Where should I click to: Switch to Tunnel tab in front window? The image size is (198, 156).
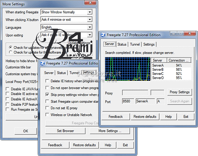tap(135, 44)
